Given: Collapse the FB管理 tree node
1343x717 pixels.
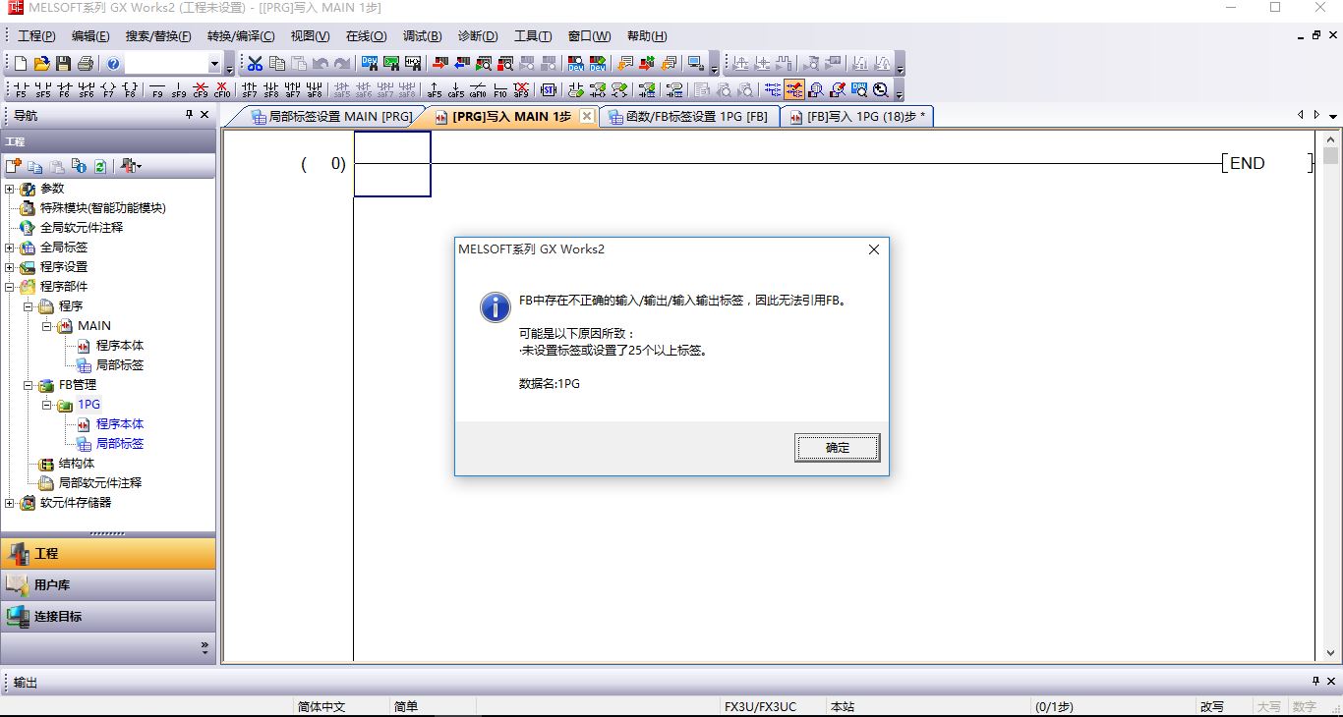Looking at the screenshot, I should point(29,385).
